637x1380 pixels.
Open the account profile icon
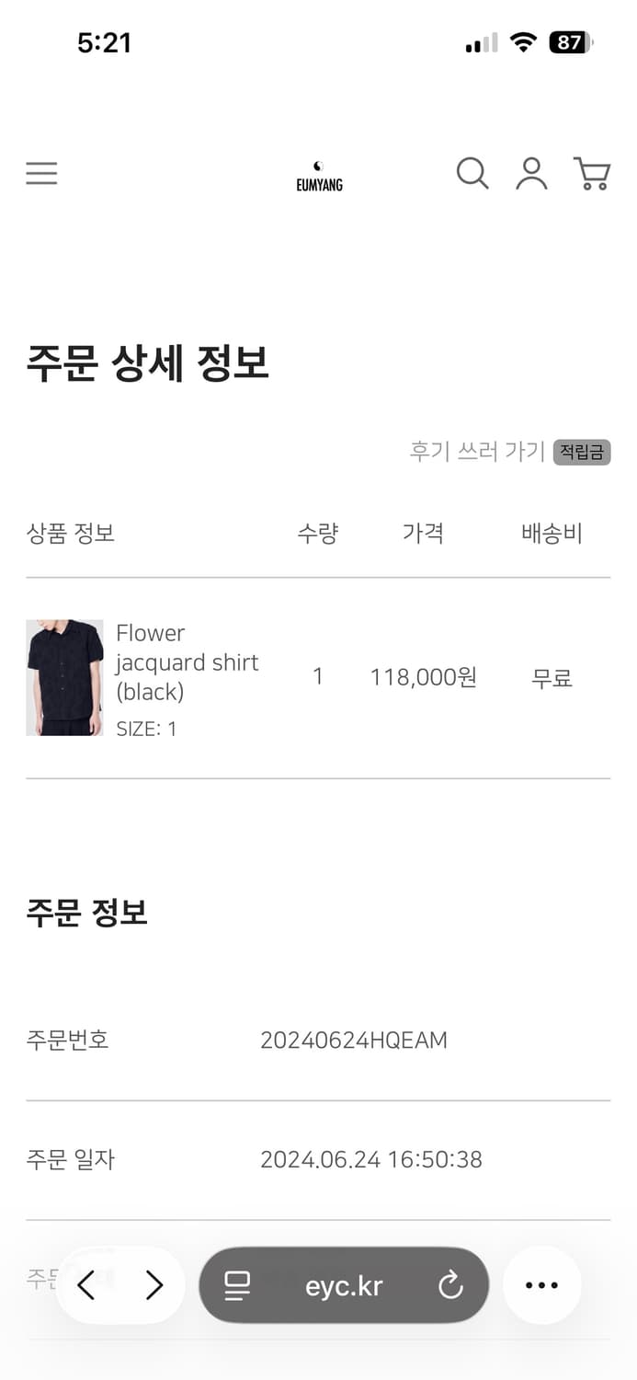coord(531,173)
